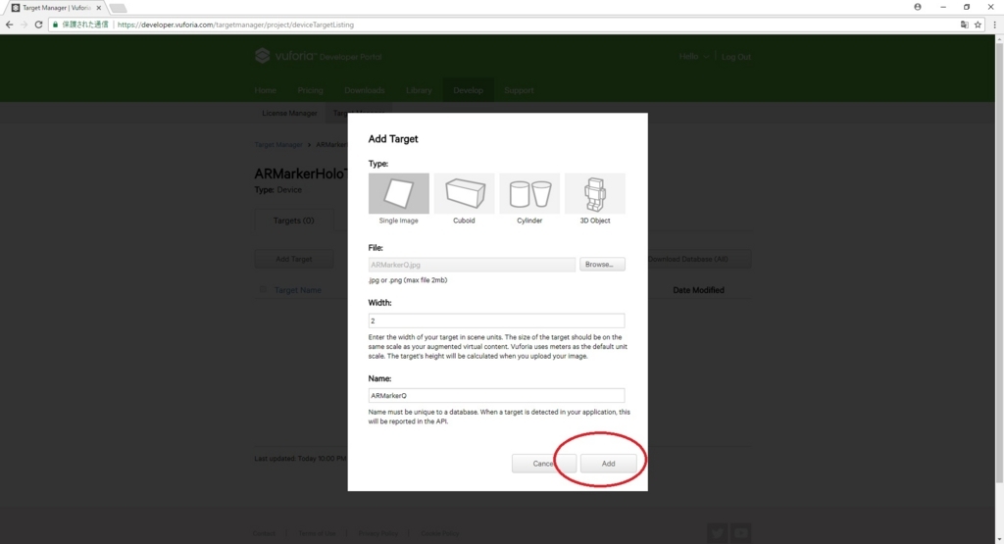Click the Target Manager breadcrumb link
The width and height of the screenshot is (1004, 544).
point(277,145)
